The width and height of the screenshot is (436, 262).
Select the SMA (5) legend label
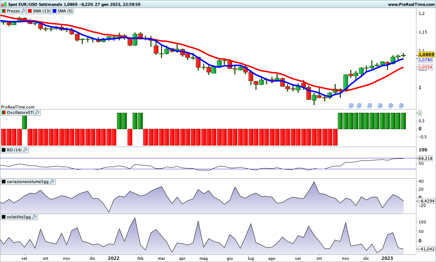65,11
